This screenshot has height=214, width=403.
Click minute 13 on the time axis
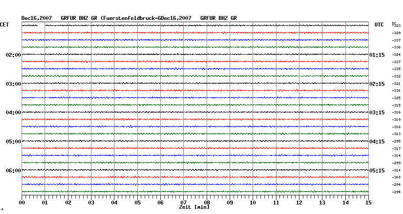pyautogui.click(x=322, y=202)
